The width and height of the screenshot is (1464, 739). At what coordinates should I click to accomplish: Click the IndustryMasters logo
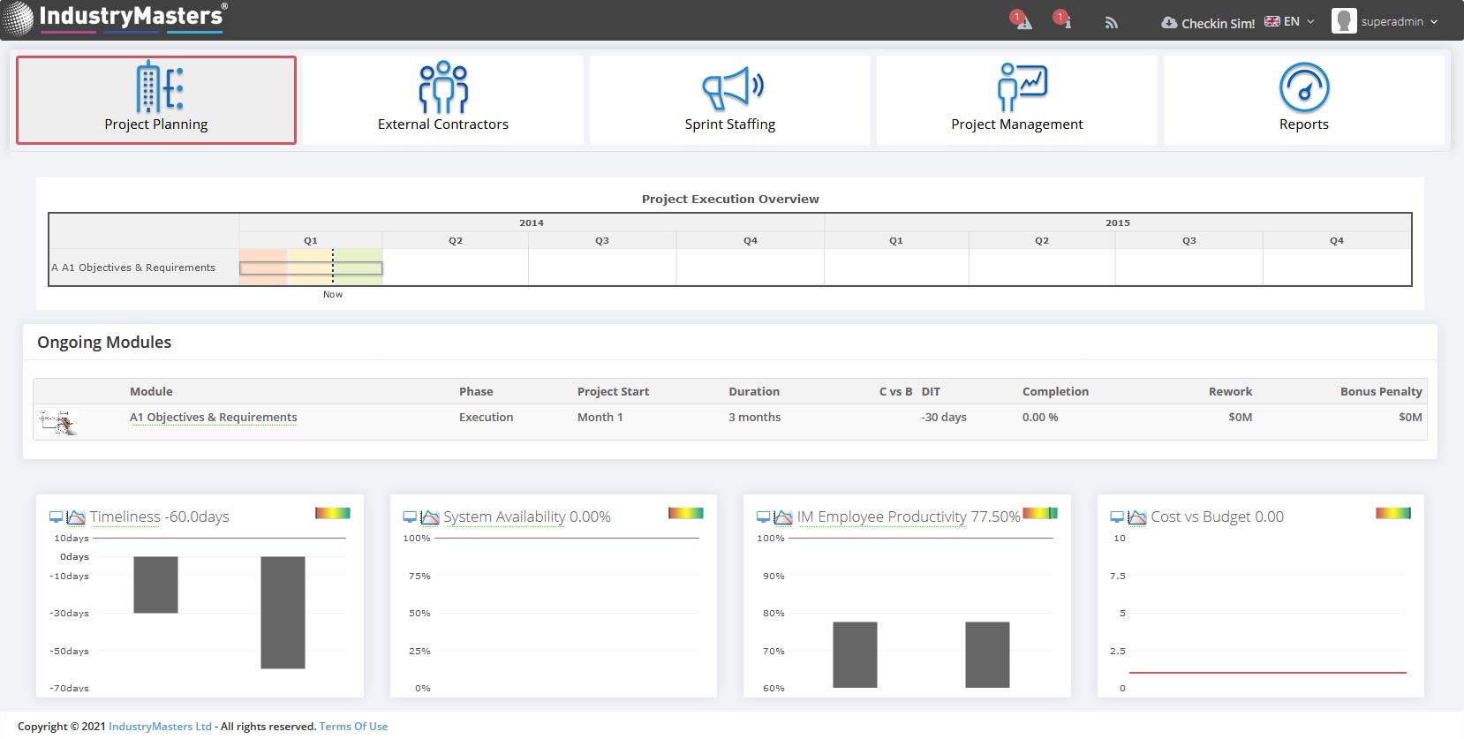pos(115,18)
